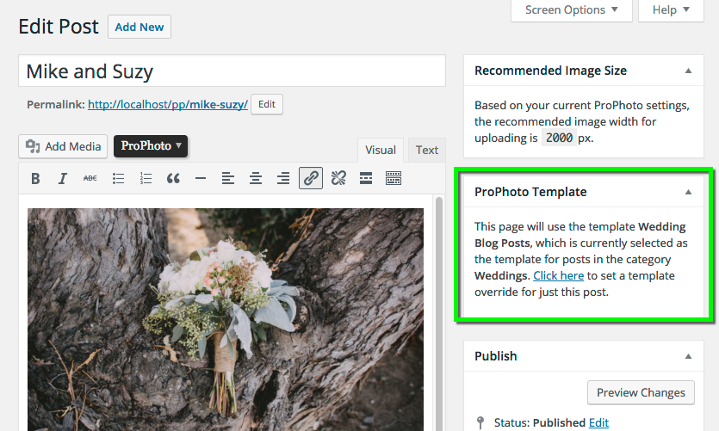Screen dimensions: 719x431
Task: Switch to the Text editor tab
Action: click(x=427, y=151)
